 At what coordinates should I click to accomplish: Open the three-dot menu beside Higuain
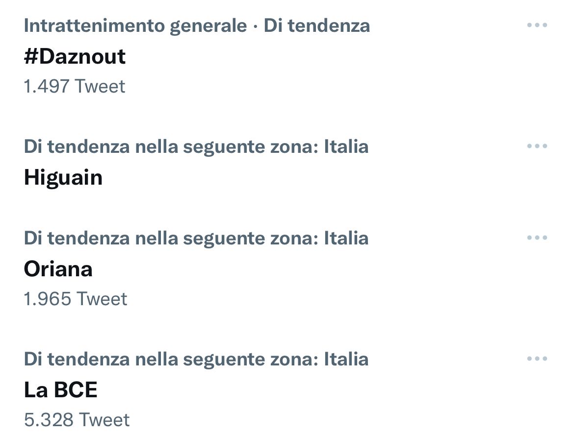[537, 146]
